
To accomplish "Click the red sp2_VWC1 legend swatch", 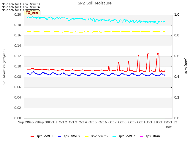I will pos(32,137).
